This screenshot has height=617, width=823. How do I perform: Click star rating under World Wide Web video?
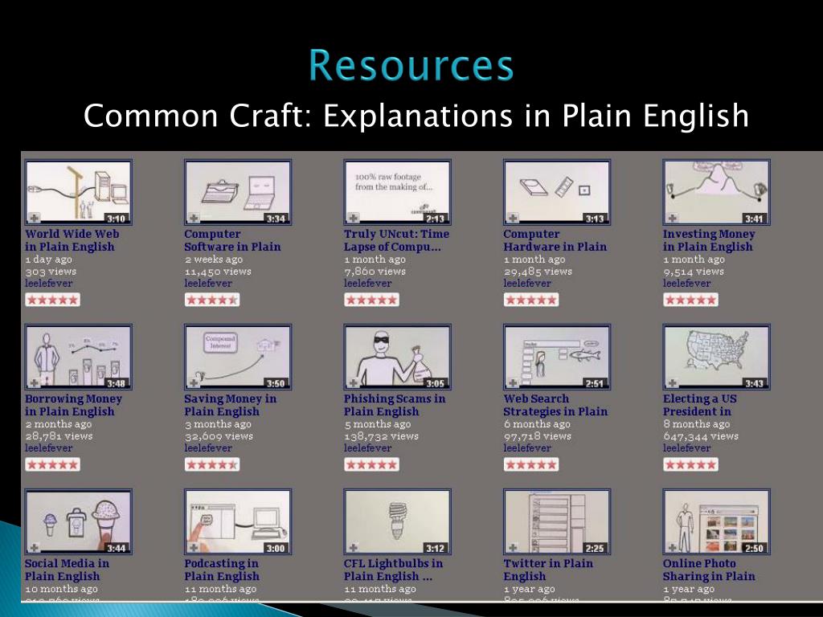[x=52, y=300]
